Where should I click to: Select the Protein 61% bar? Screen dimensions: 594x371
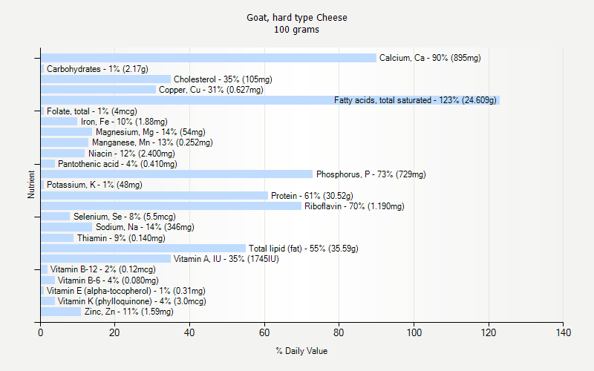point(154,196)
